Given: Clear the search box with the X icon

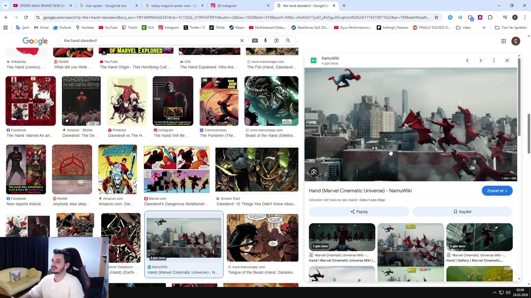Looking at the screenshot, I should click(242, 41).
